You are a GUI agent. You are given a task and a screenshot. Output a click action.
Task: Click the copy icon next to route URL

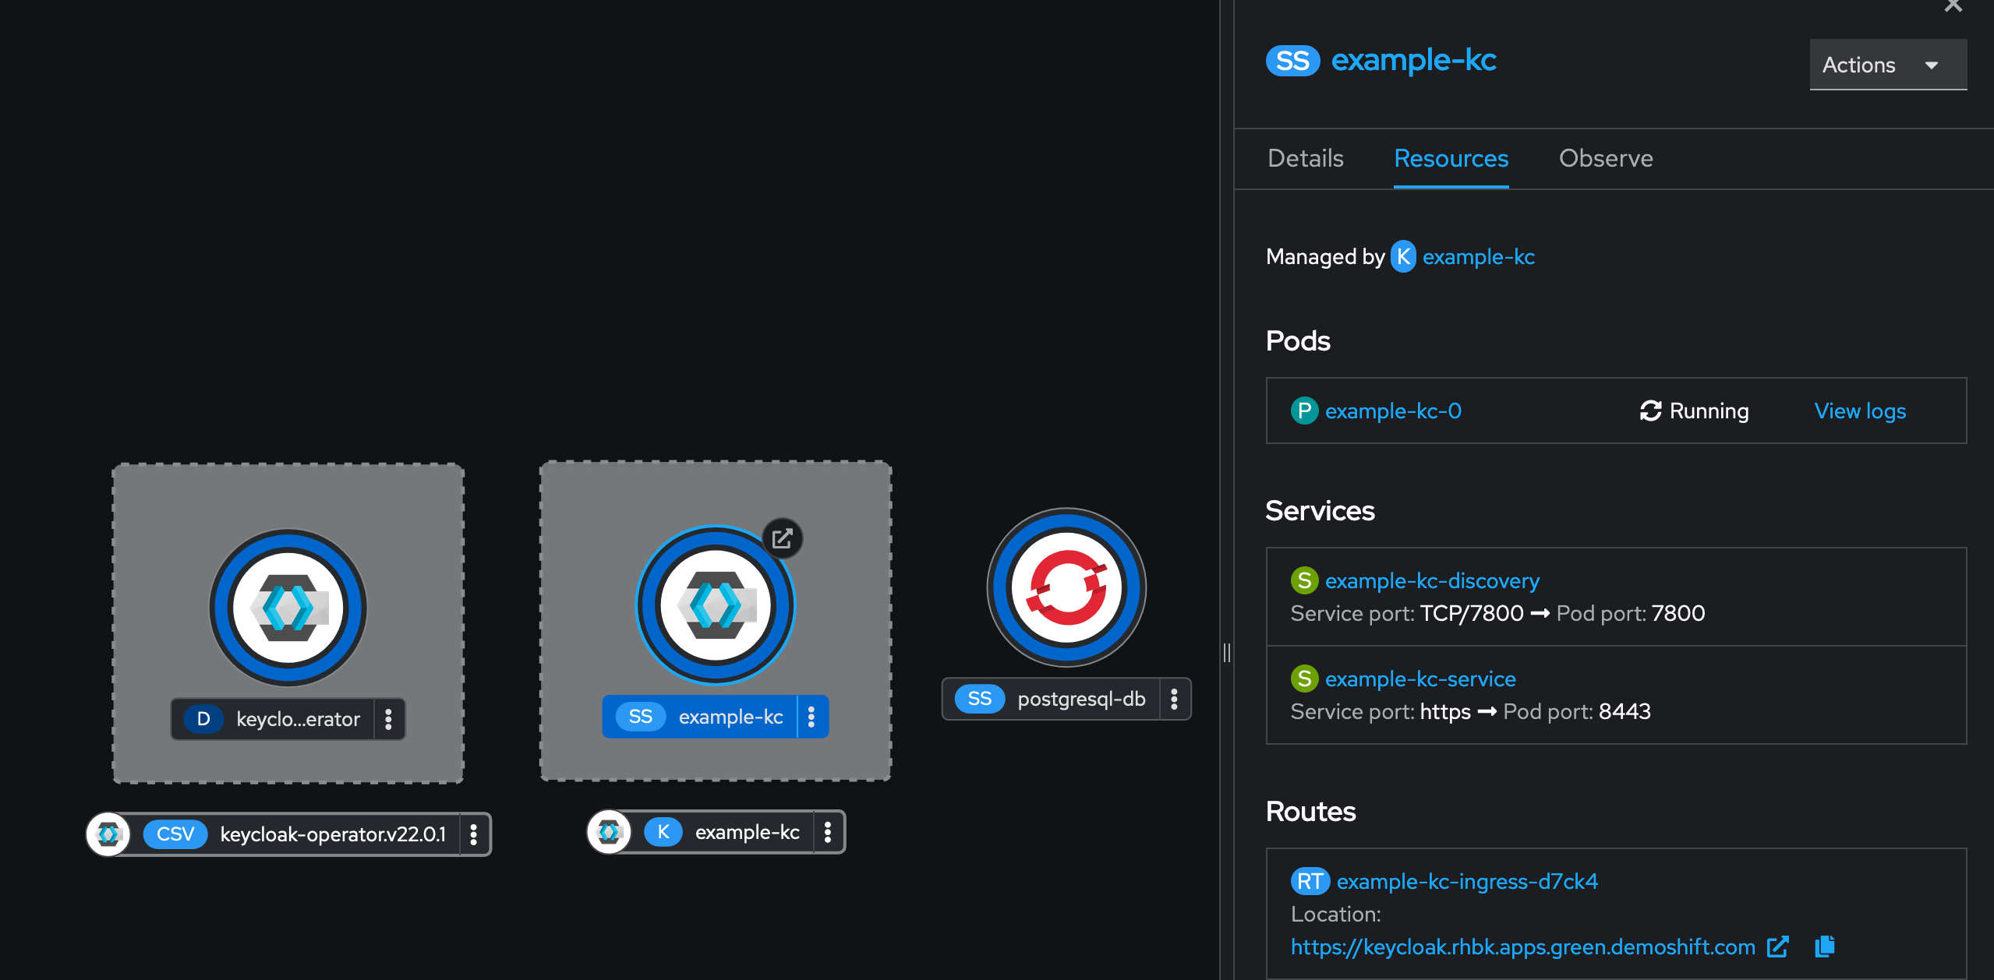[x=1825, y=947]
